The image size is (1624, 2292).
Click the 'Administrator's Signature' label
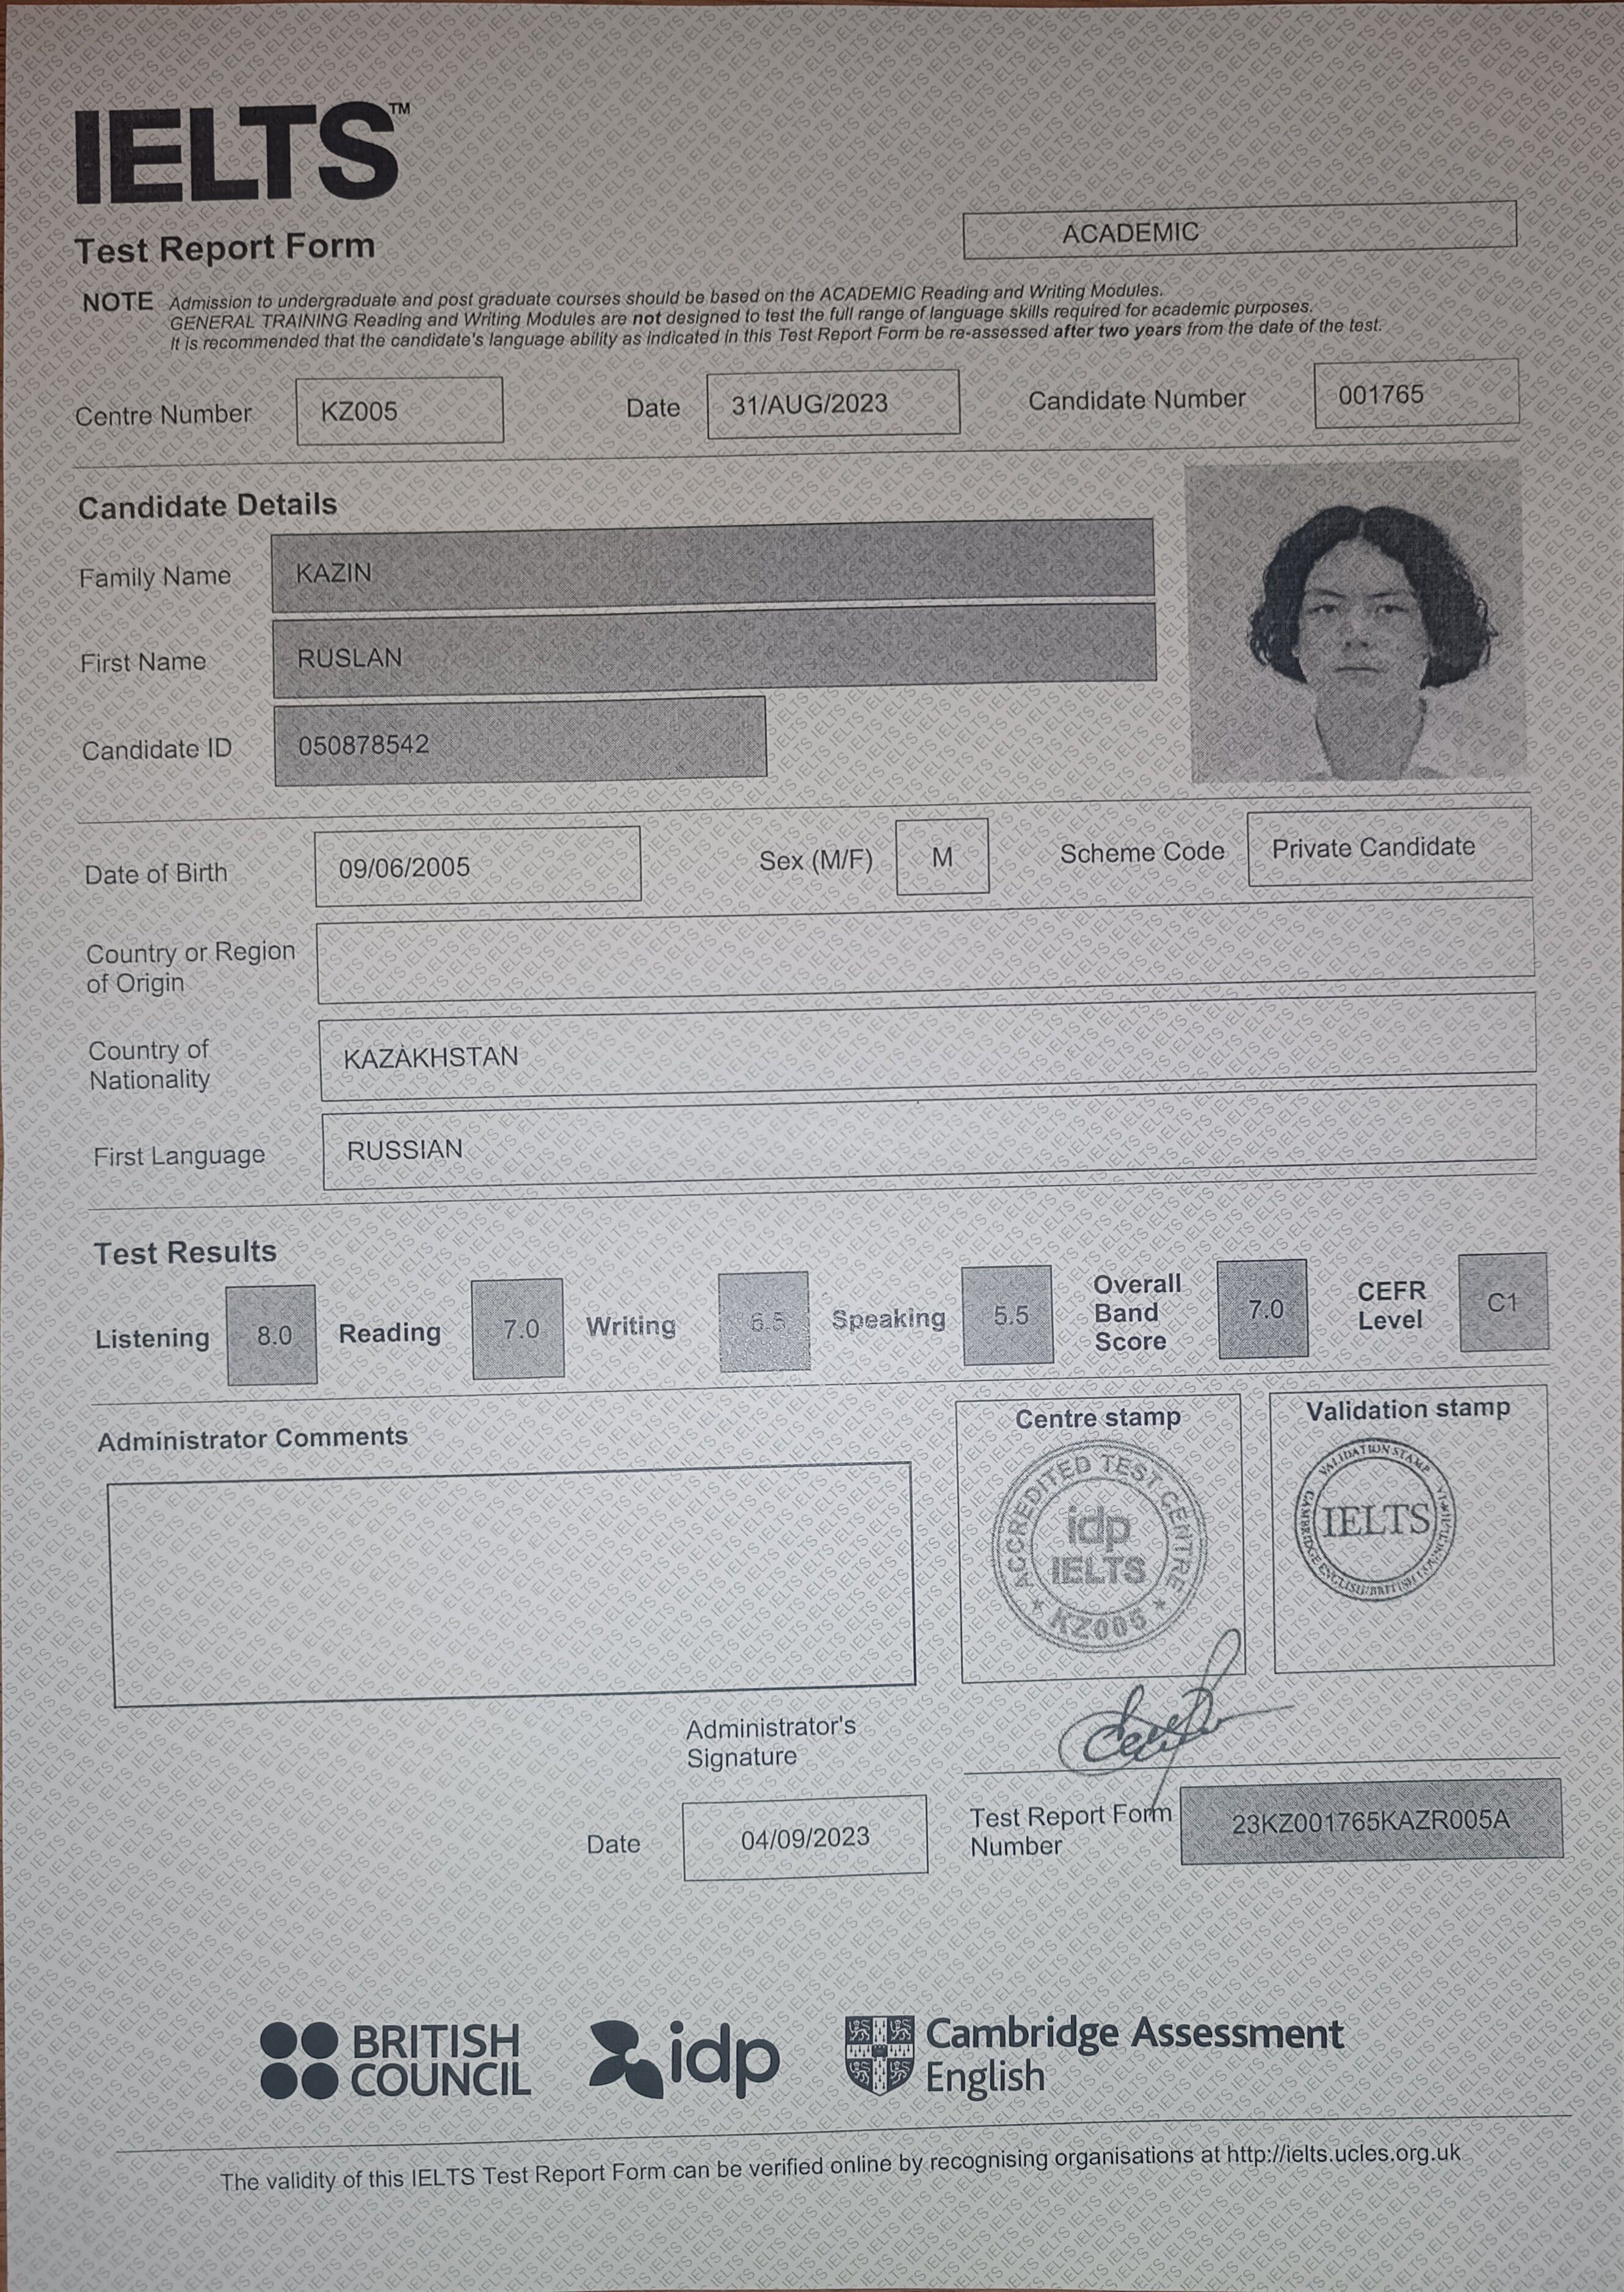click(x=771, y=1742)
